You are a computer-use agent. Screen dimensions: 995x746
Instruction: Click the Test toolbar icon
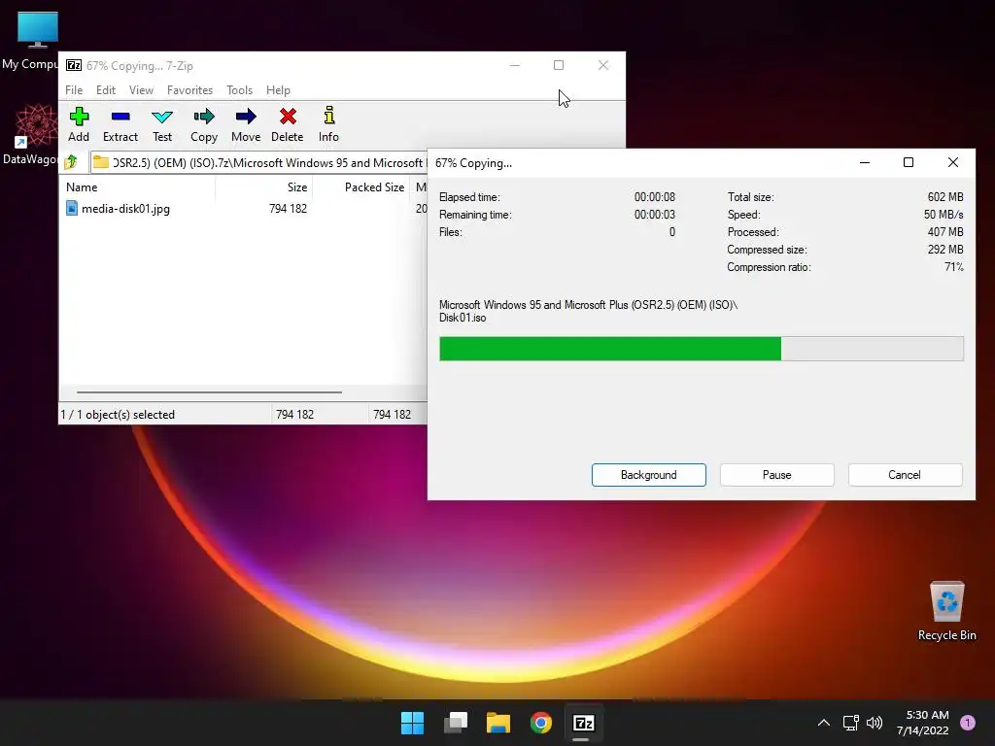pyautogui.click(x=162, y=117)
